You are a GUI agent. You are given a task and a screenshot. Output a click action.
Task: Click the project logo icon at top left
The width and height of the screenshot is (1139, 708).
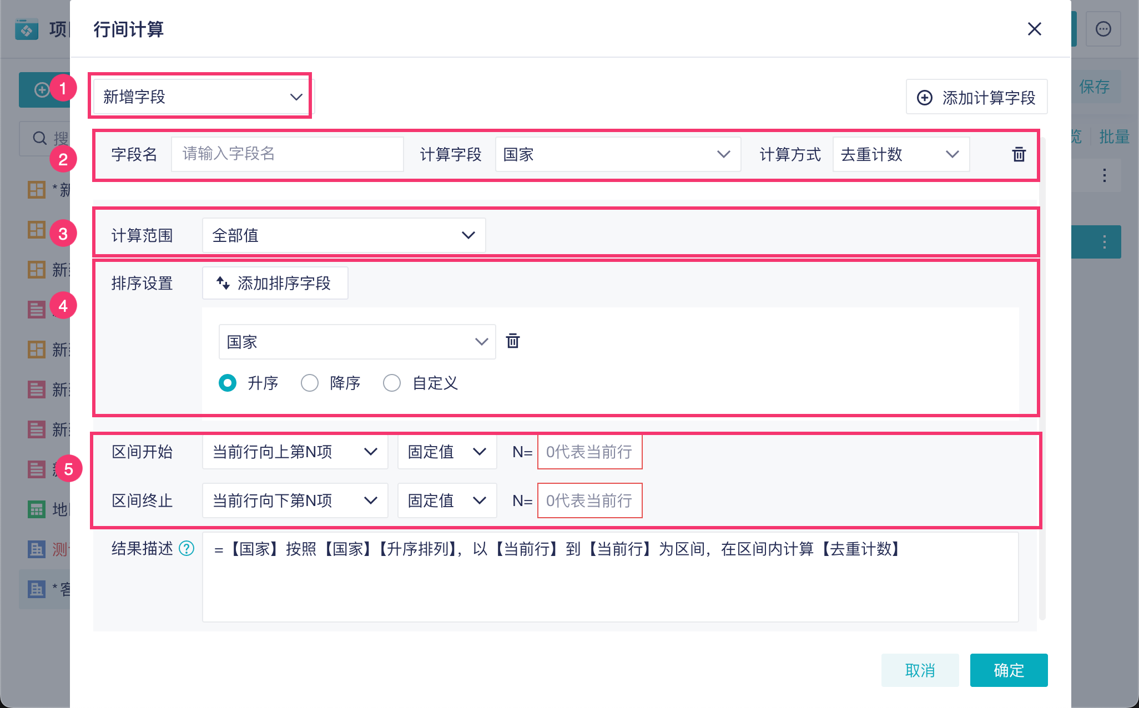[x=27, y=29]
